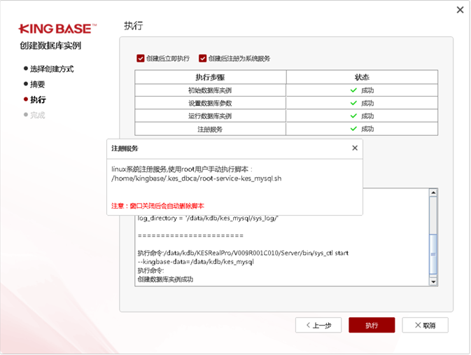Image resolution: width=471 pixels, height=355 pixels.
Task: Close the 注册服务 popup dialog
Action: (355, 148)
